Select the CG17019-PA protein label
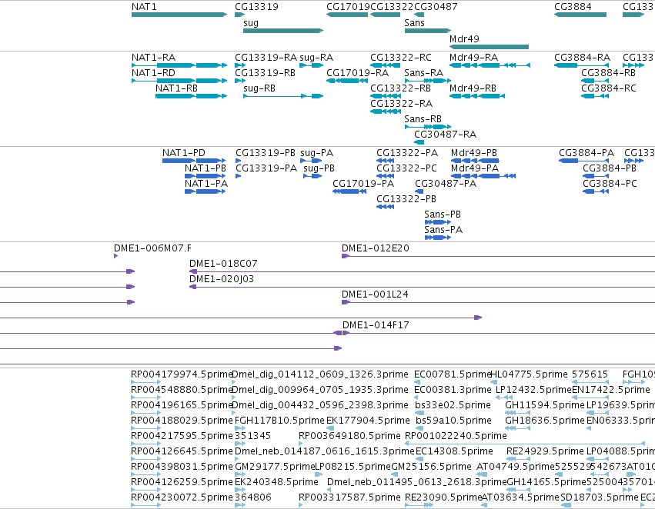This screenshot has width=655, height=509. coord(363,184)
